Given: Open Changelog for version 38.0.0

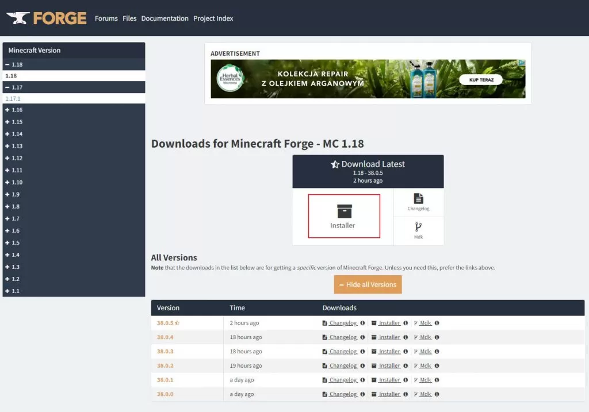Looking at the screenshot, I should tap(343, 394).
